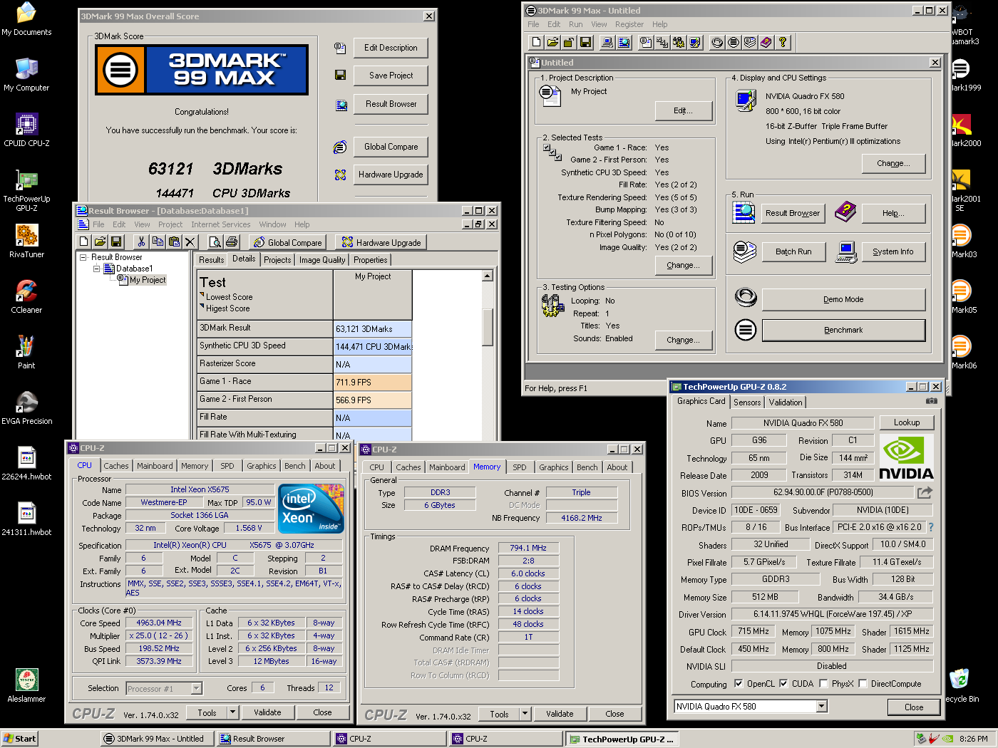The width and height of the screenshot is (998, 748).
Task: Click the Save floppy icon in 3DMark toolbar
Action: tap(585, 42)
